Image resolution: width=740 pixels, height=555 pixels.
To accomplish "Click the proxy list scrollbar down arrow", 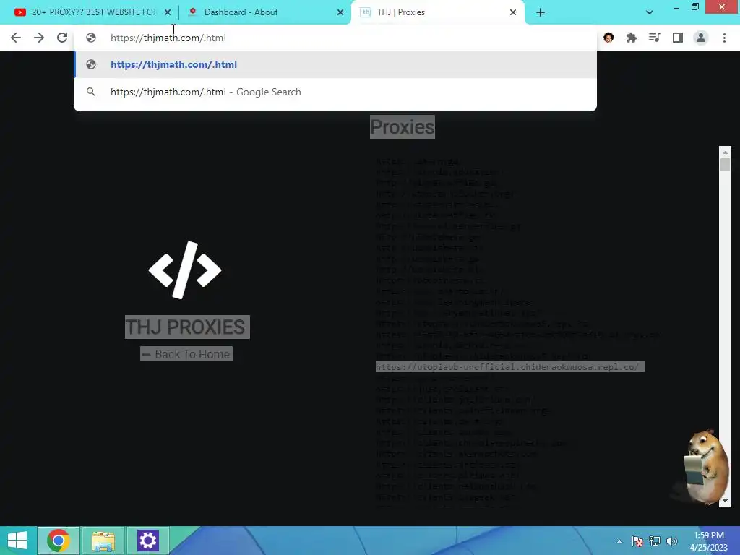I will click(x=725, y=501).
